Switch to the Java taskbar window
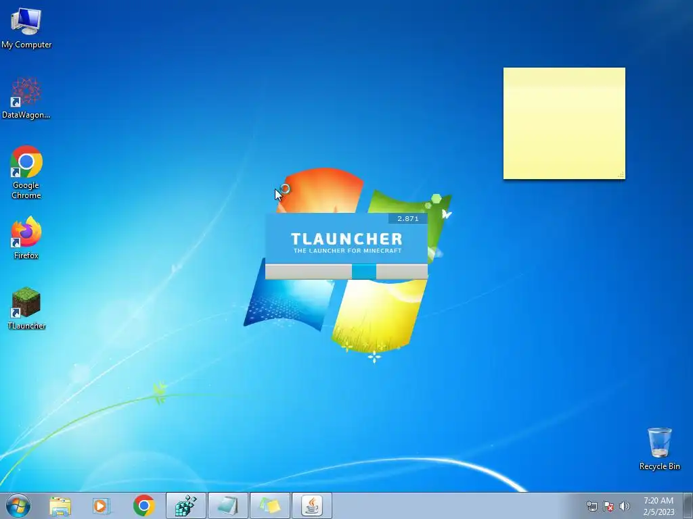The image size is (693, 519). pos(312,505)
